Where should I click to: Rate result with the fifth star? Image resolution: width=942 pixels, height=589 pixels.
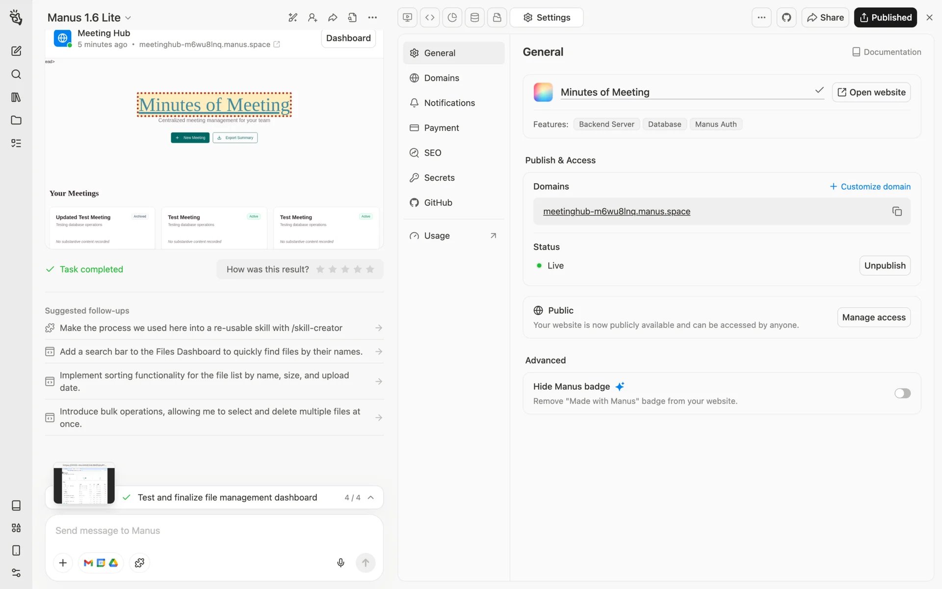click(370, 269)
